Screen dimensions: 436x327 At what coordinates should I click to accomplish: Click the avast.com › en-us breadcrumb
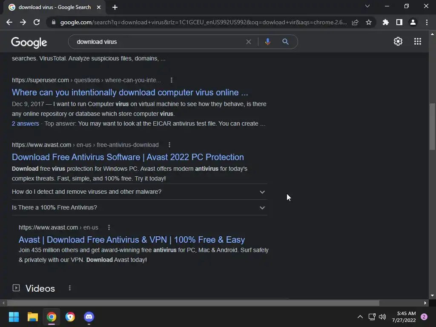coord(58,227)
